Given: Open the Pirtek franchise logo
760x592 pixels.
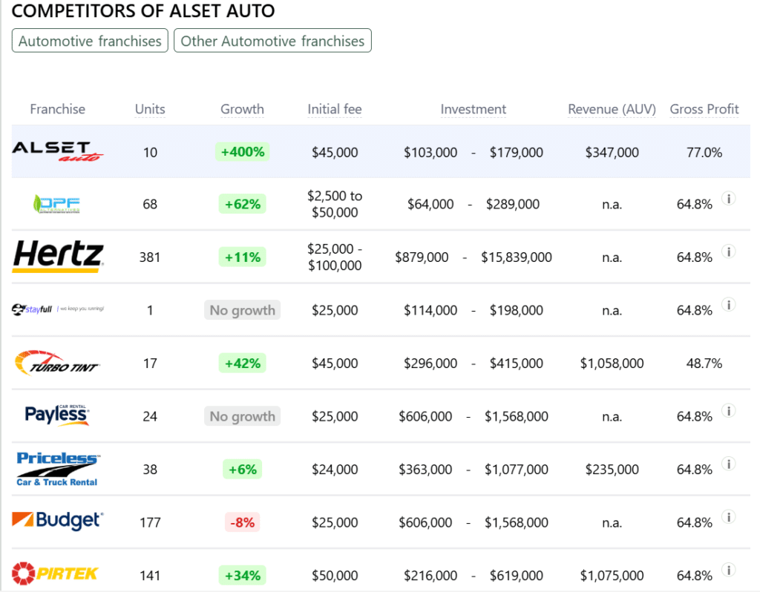Looking at the screenshot, I should (x=55, y=573).
